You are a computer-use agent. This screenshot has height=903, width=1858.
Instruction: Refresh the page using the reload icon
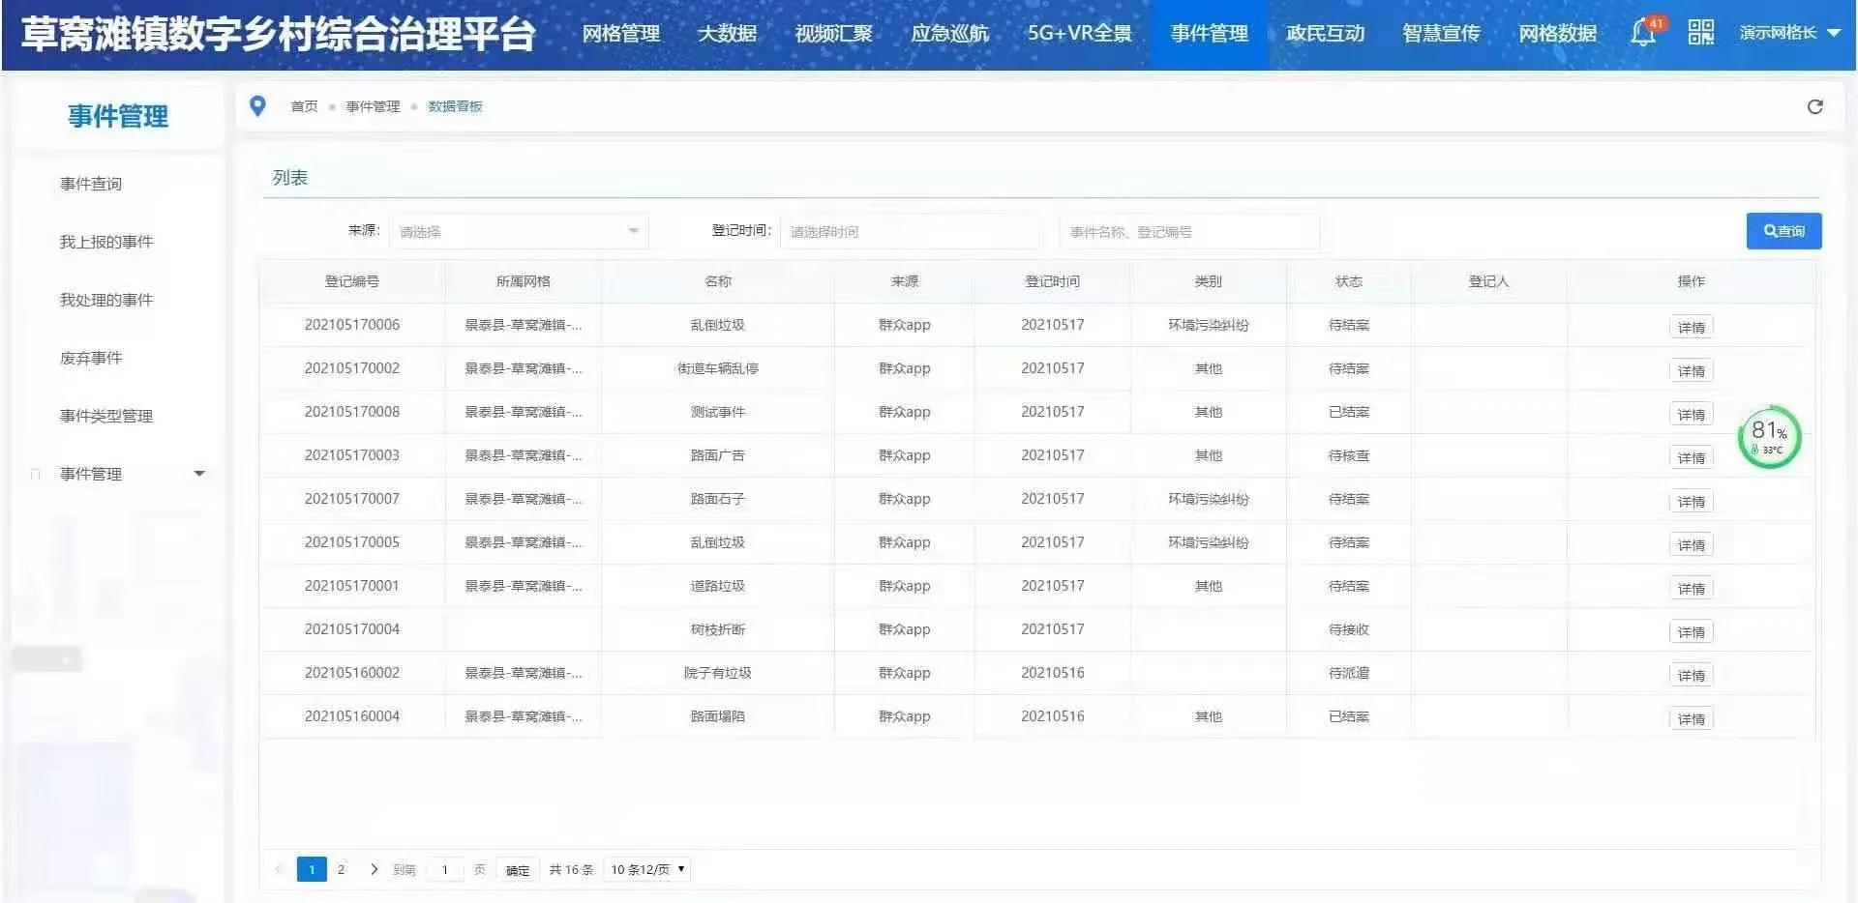(1814, 106)
